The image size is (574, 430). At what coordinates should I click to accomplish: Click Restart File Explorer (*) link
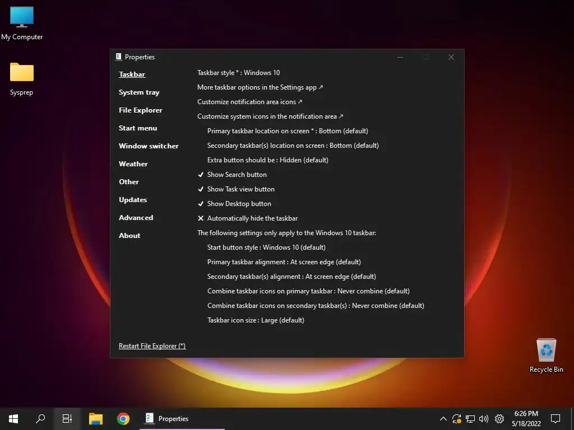pos(152,346)
